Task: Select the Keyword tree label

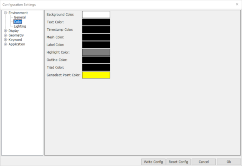Action: 15,40
